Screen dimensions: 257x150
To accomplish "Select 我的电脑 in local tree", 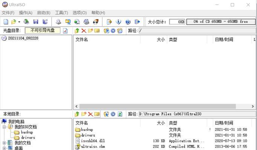I will [16, 121].
